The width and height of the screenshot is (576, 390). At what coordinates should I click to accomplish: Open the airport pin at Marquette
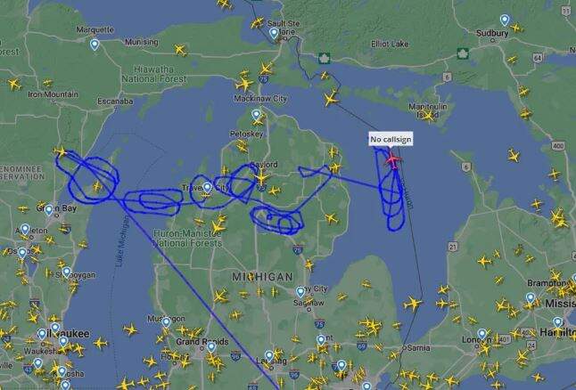pos(95,45)
